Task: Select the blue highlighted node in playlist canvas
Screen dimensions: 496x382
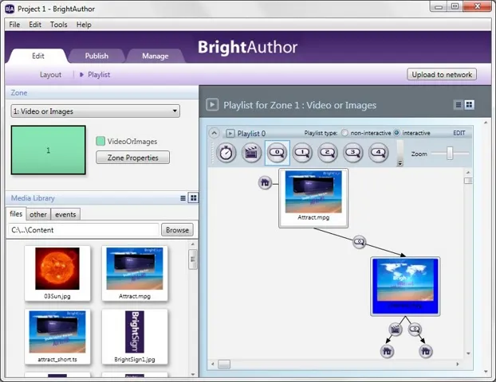Action: coord(405,286)
